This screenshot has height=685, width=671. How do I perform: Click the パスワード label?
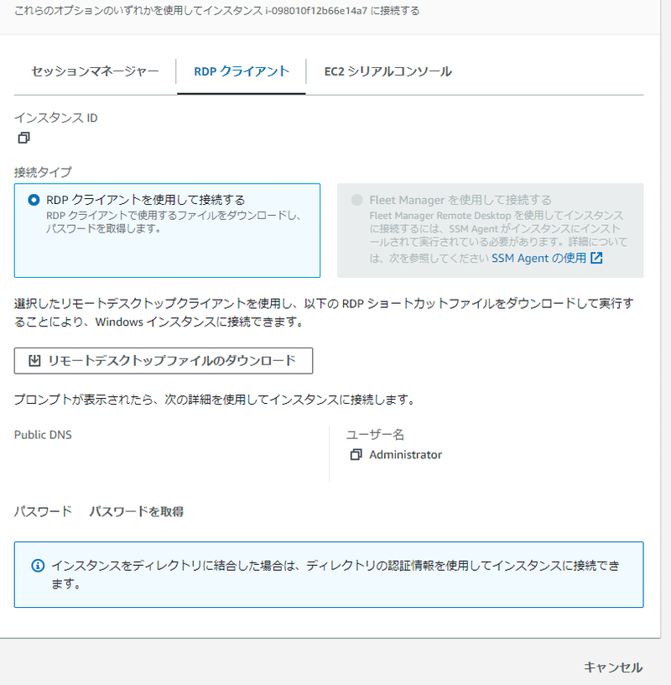[x=43, y=511]
